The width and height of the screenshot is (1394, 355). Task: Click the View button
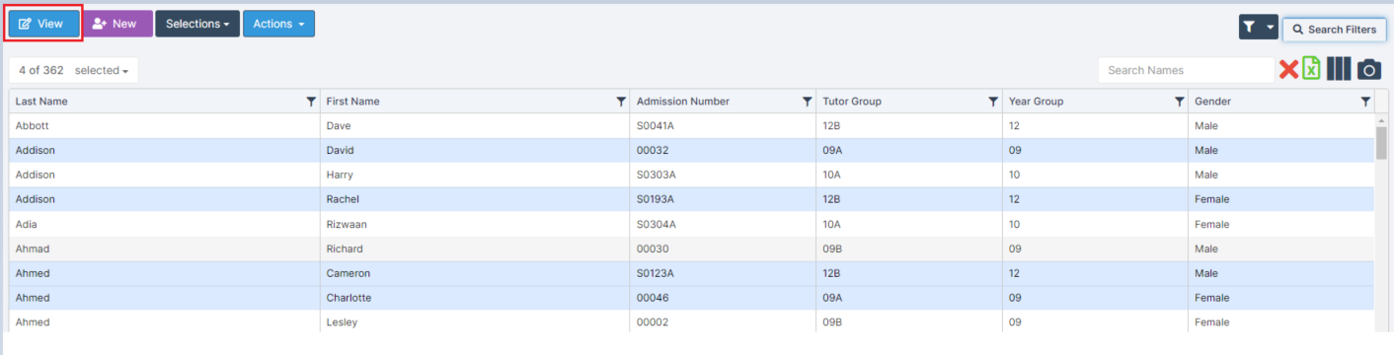pyautogui.click(x=44, y=24)
